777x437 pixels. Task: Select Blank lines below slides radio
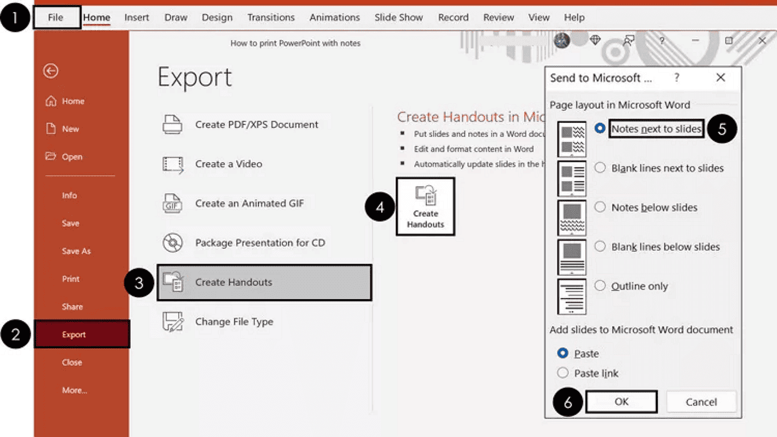[600, 246]
